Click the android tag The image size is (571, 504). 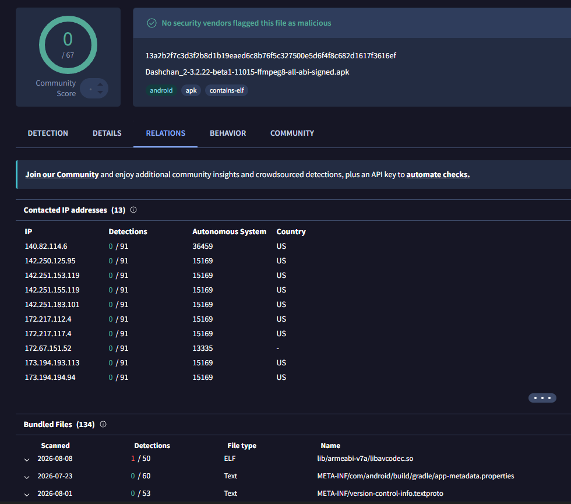point(161,90)
